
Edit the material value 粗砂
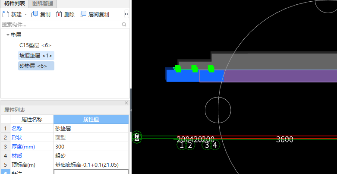coord(91,156)
